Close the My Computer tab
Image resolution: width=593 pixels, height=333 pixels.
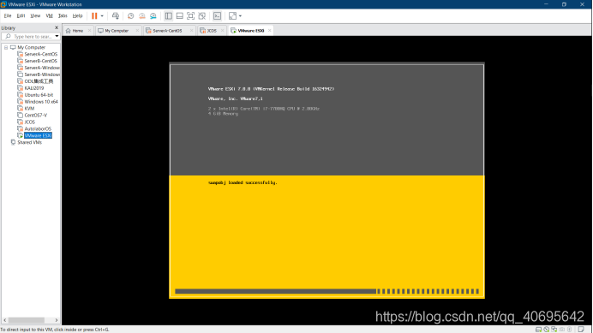click(x=137, y=31)
